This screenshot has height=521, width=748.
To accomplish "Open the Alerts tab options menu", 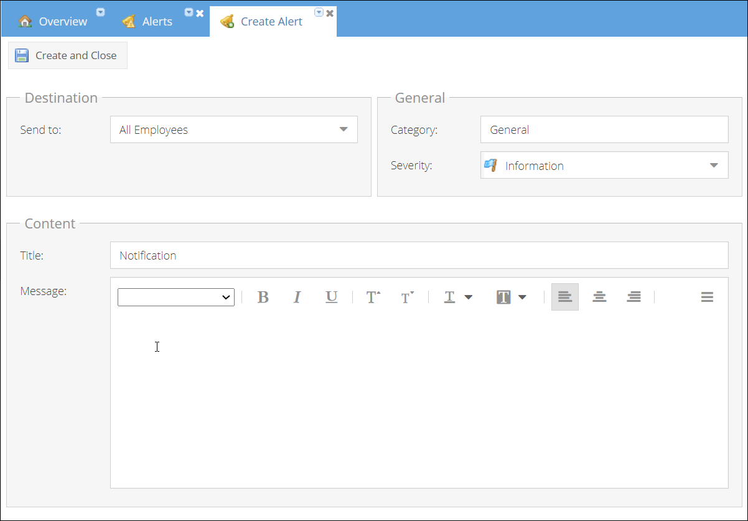I will [x=189, y=12].
